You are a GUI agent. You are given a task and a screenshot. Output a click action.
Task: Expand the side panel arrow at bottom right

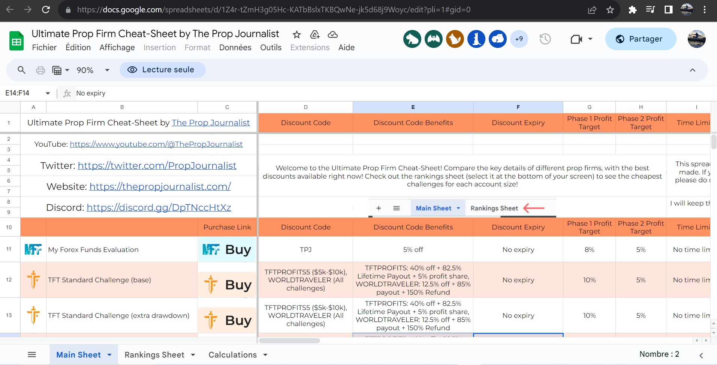(701, 355)
